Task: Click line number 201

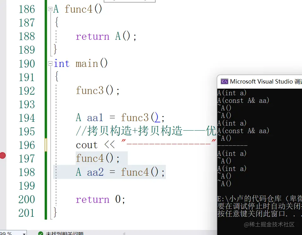Action: (27, 213)
